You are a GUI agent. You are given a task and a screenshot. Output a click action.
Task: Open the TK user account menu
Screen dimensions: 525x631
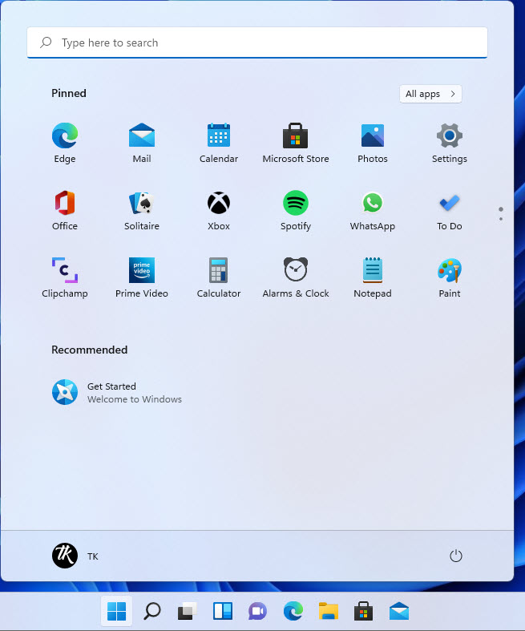[x=75, y=556]
